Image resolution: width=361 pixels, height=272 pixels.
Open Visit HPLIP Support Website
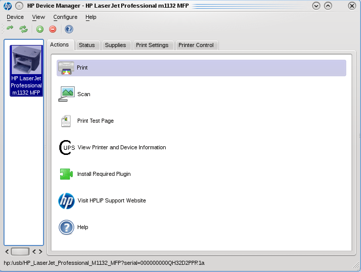111,200
